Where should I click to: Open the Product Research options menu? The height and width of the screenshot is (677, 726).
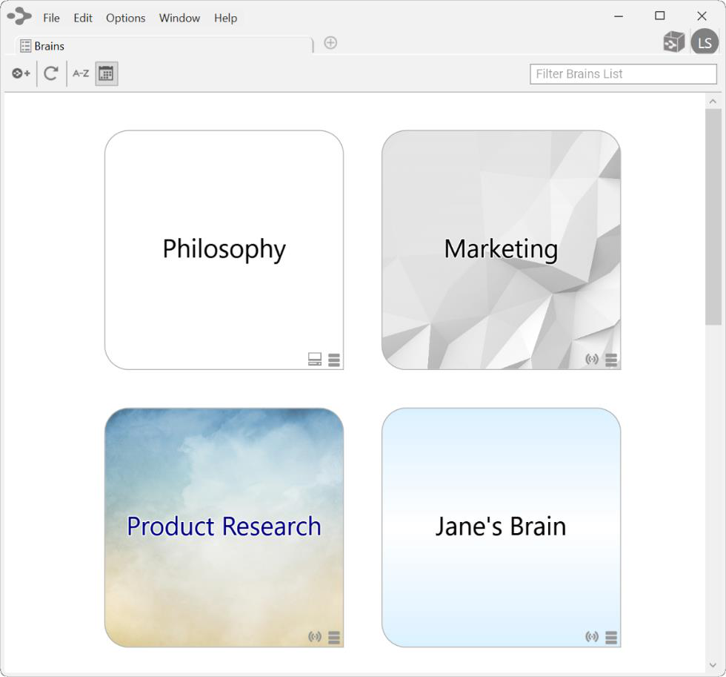click(334, 638)
